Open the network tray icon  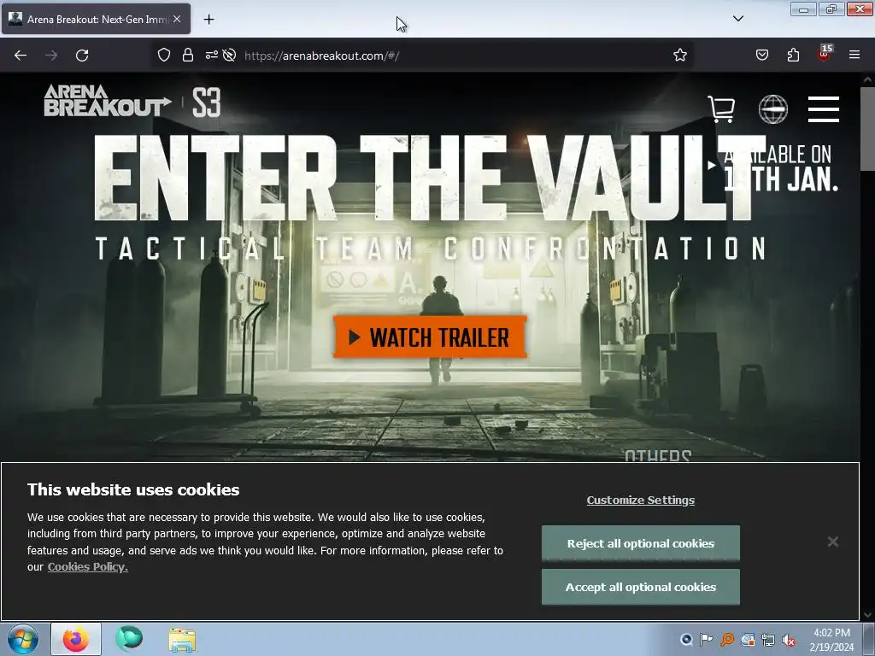(x=768, y=640)
